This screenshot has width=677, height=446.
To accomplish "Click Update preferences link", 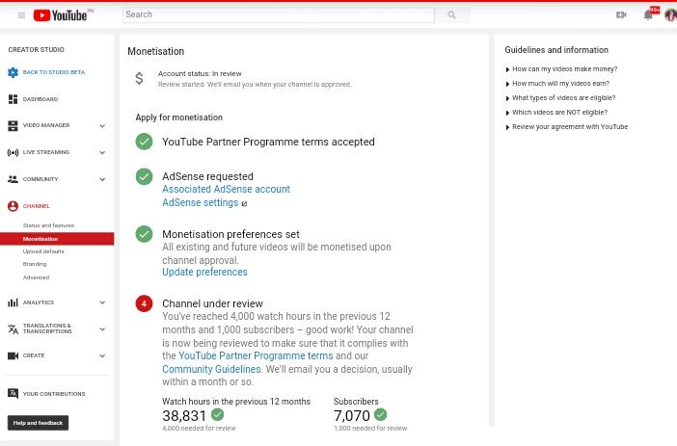I will coord(204,272).
